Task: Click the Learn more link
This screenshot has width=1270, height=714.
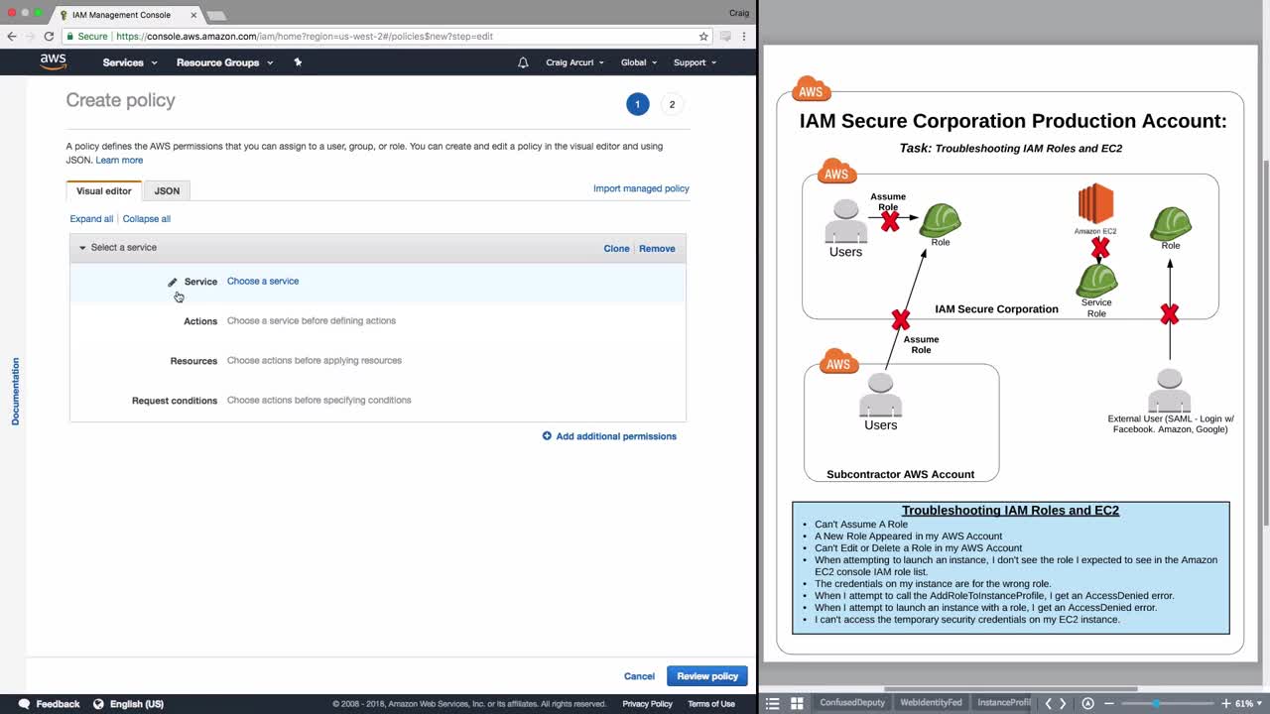Action: [x=119, y=160]
